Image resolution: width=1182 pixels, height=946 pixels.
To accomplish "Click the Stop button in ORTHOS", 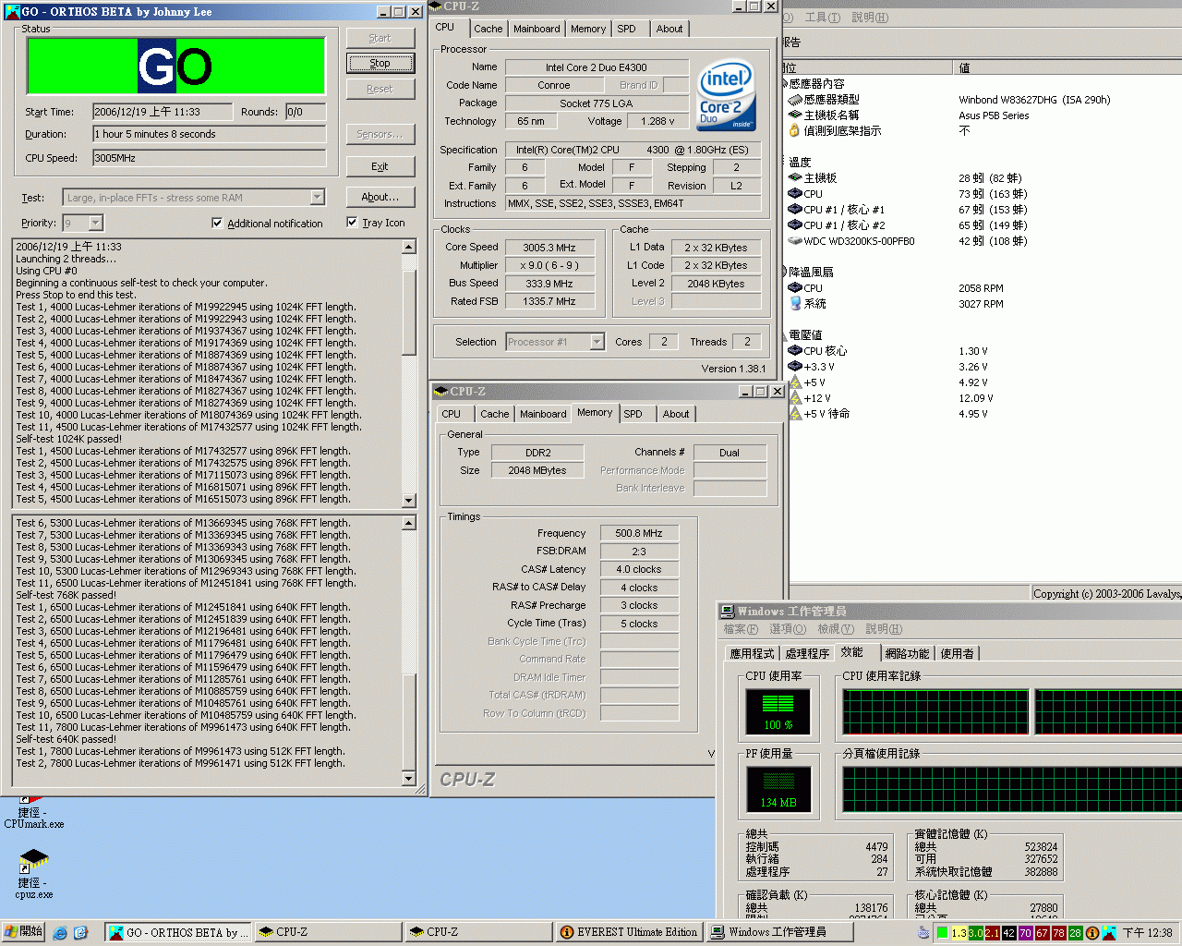I will pos(380,63).
